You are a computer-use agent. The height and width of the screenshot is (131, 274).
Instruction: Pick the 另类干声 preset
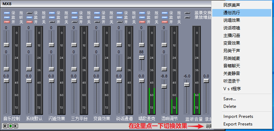(242, 51)
